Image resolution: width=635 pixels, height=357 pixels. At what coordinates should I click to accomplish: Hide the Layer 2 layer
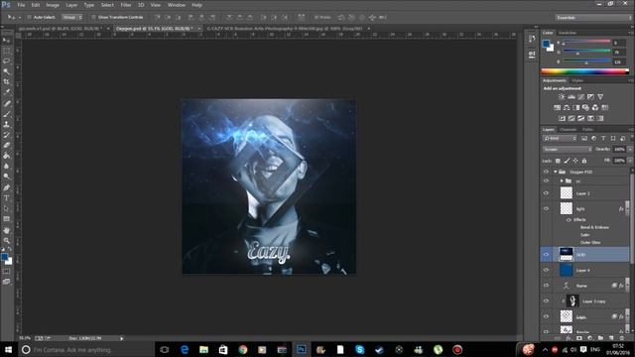coord(546,193)
